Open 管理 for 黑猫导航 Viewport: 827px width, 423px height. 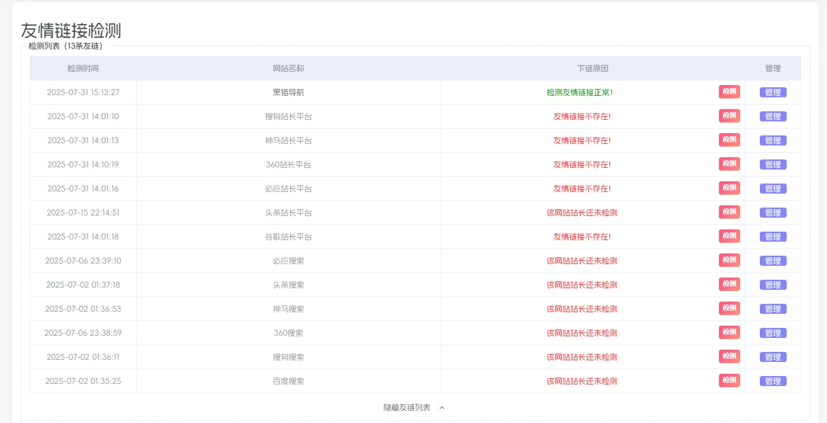click(773, 92)
